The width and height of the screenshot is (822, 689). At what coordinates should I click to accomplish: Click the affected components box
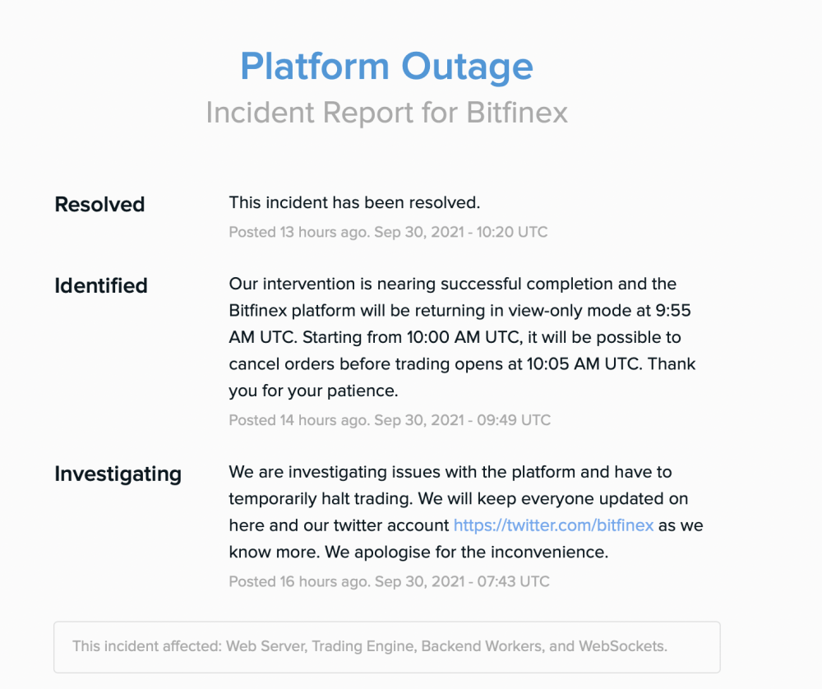[387, 647]
